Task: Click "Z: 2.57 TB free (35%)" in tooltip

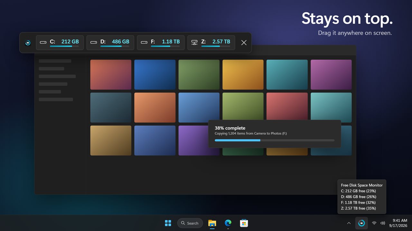Action: (359, 208)
